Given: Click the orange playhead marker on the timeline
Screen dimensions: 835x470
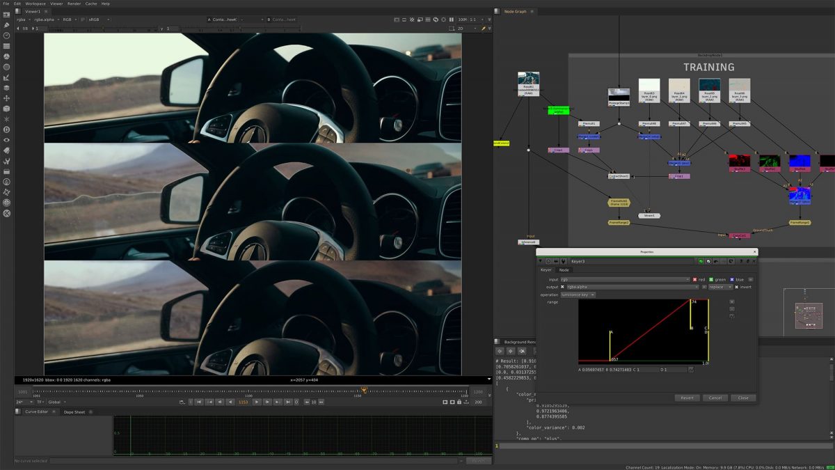Looking at the screenshot, I should [x=363, y=391].
